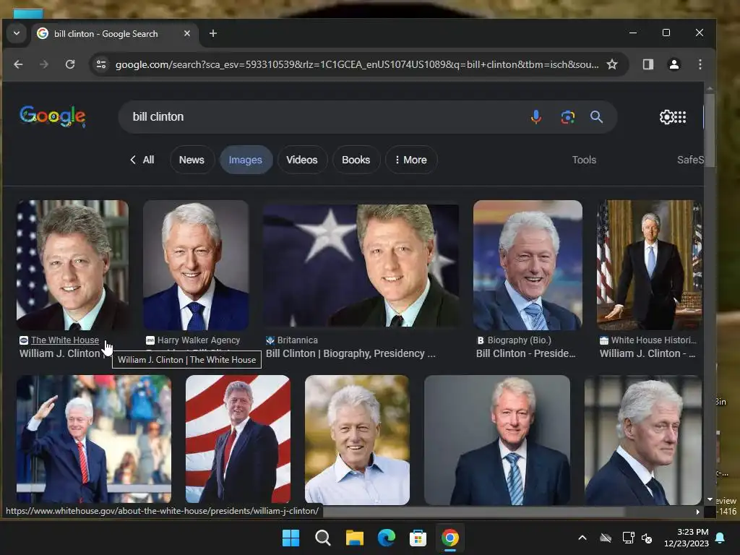Reload the current page
This screenshot has height=555, width=740.
pyautogui.click(x=70, y=64)
